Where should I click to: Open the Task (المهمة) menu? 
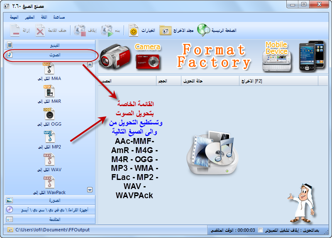pos(14,17)
